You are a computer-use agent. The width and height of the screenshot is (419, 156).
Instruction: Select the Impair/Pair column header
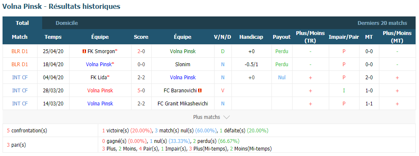tap(344, 37)
